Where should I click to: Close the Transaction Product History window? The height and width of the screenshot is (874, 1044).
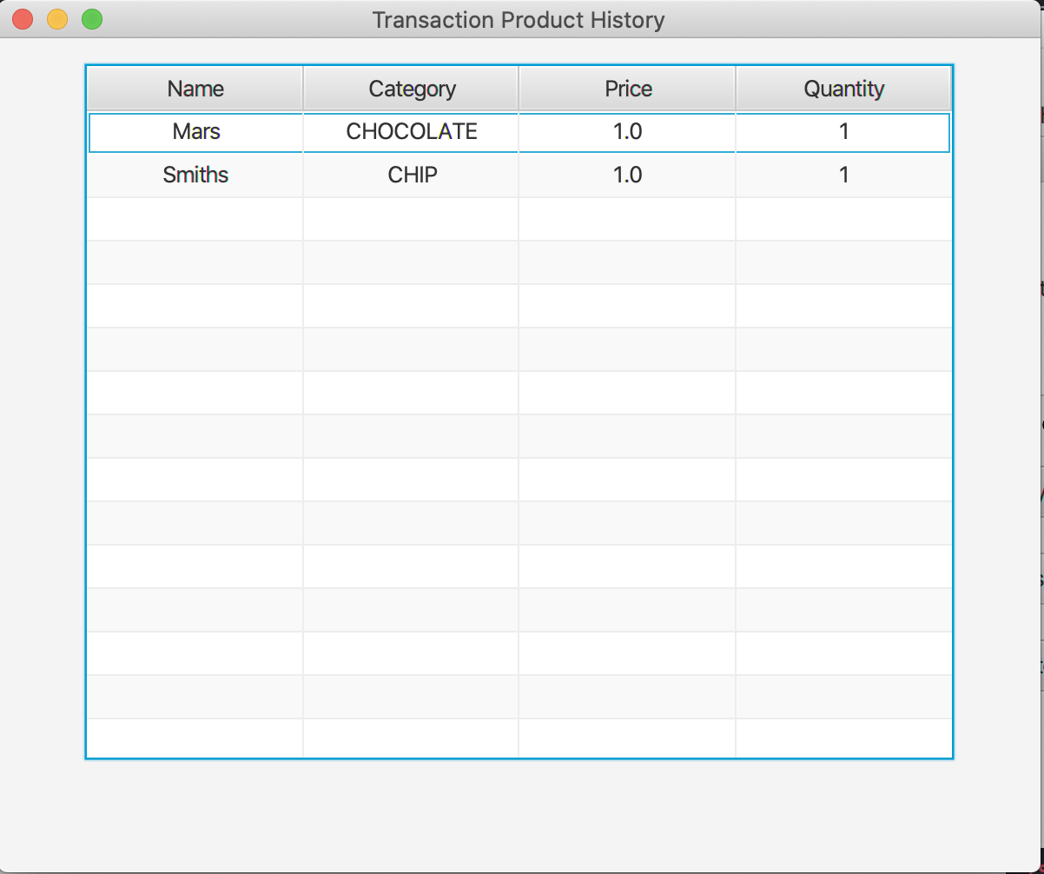22,18
